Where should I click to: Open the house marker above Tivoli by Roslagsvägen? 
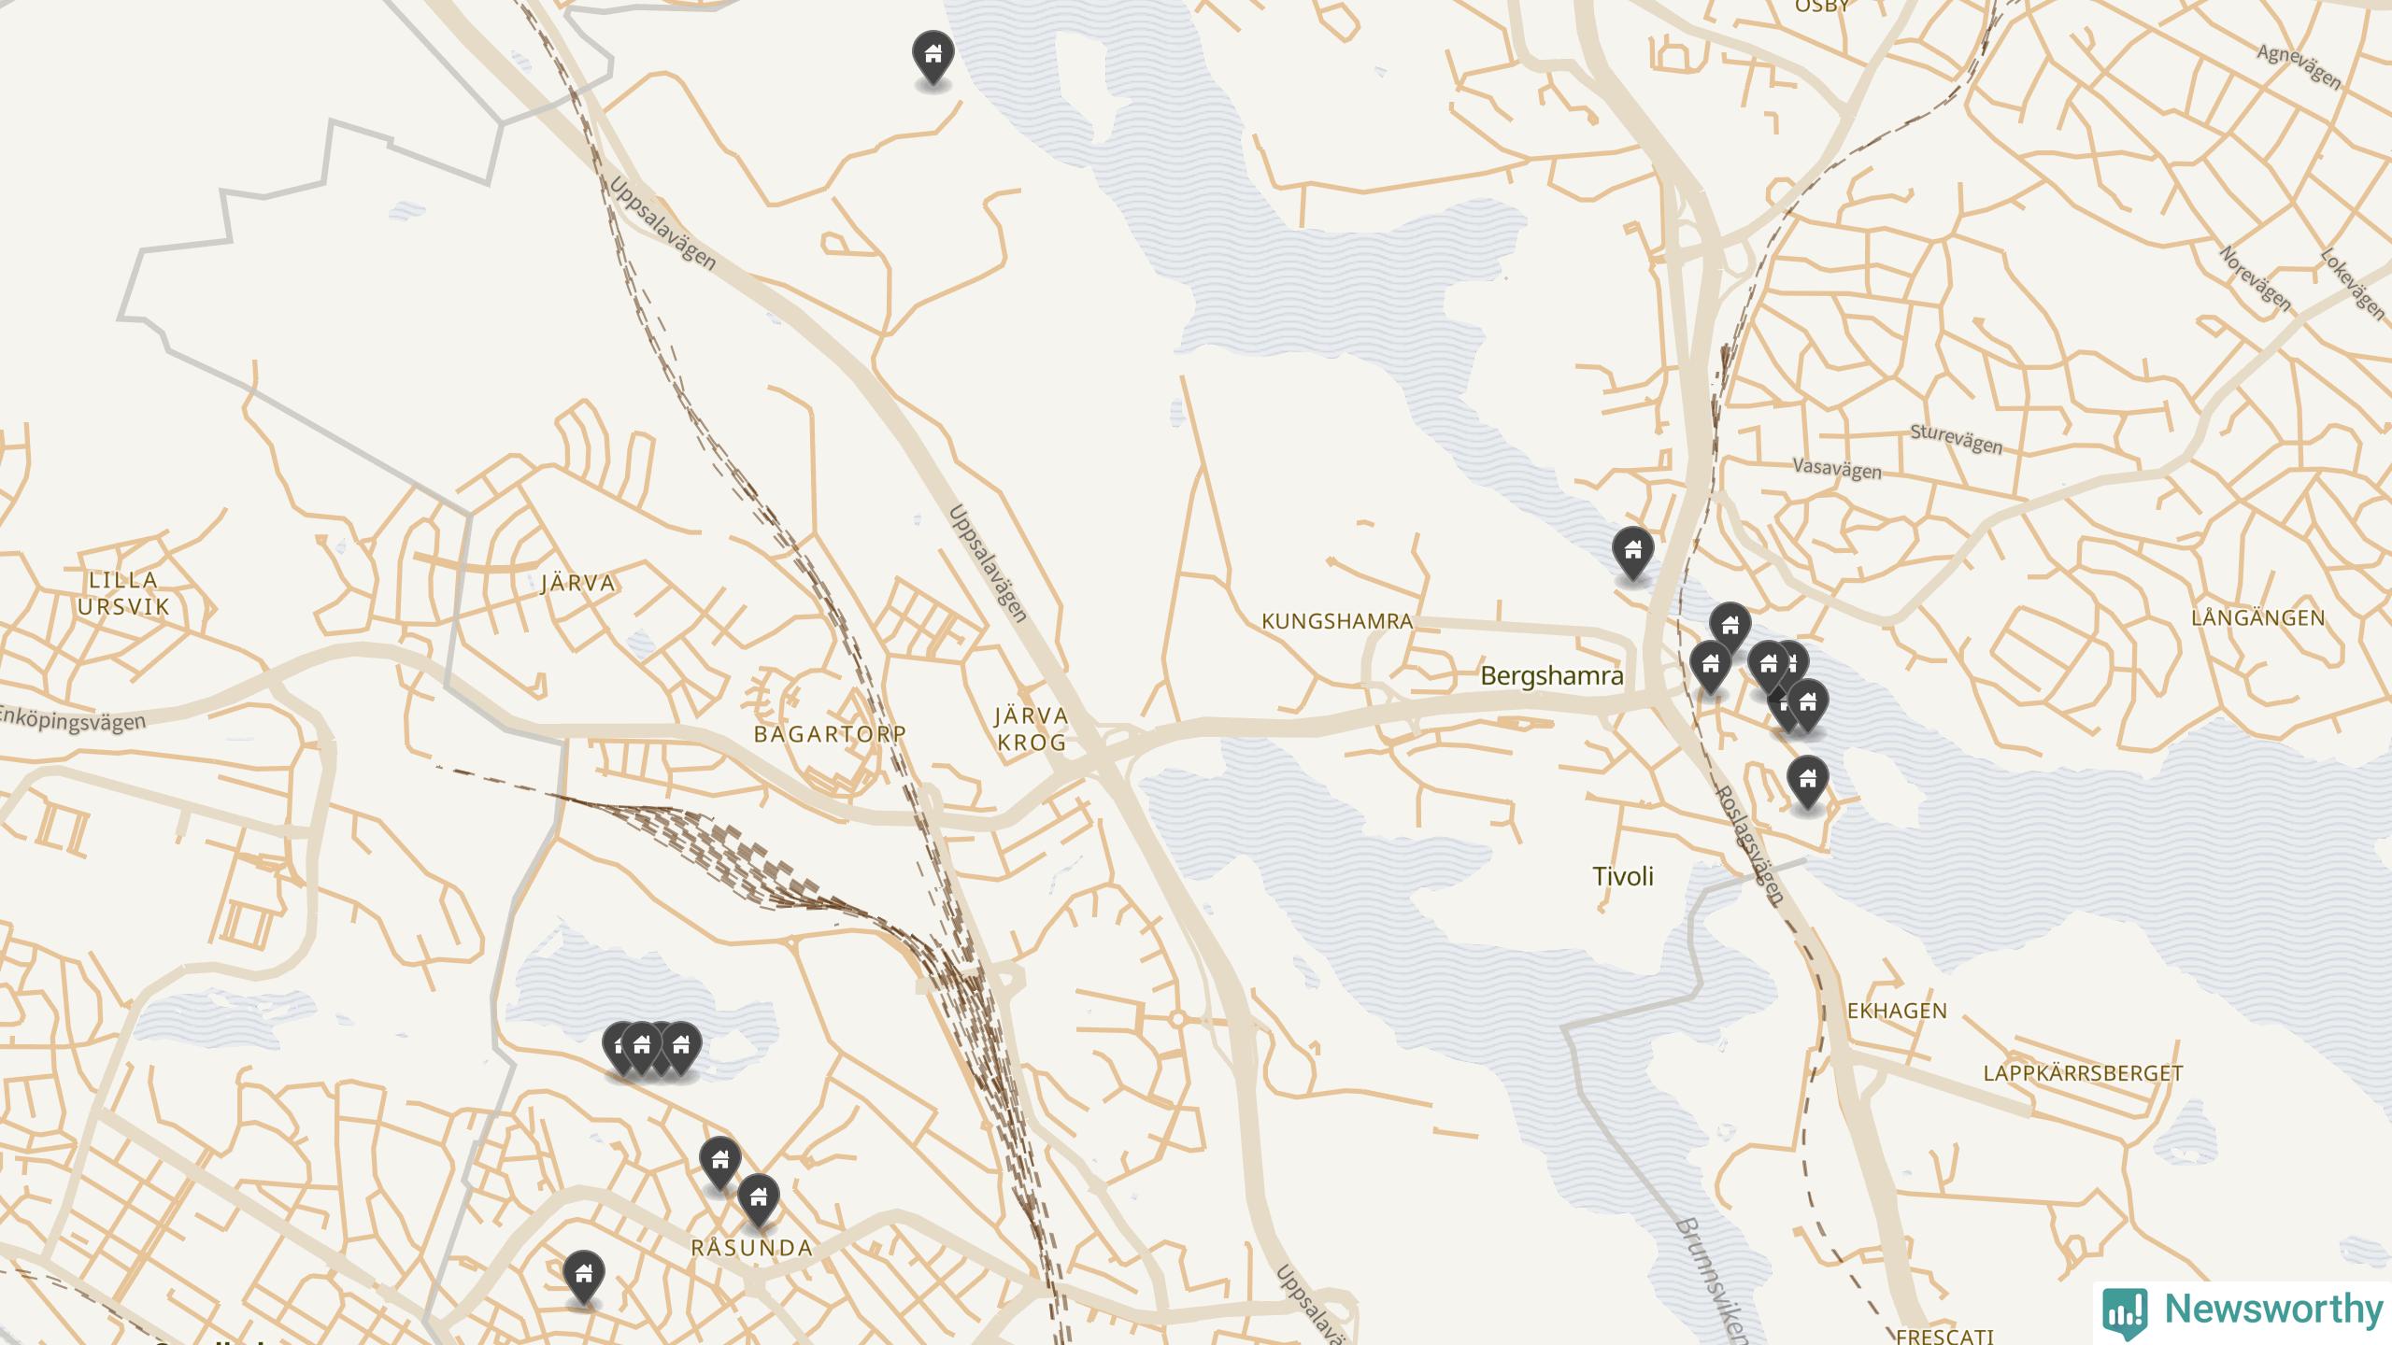point(1808,781)
